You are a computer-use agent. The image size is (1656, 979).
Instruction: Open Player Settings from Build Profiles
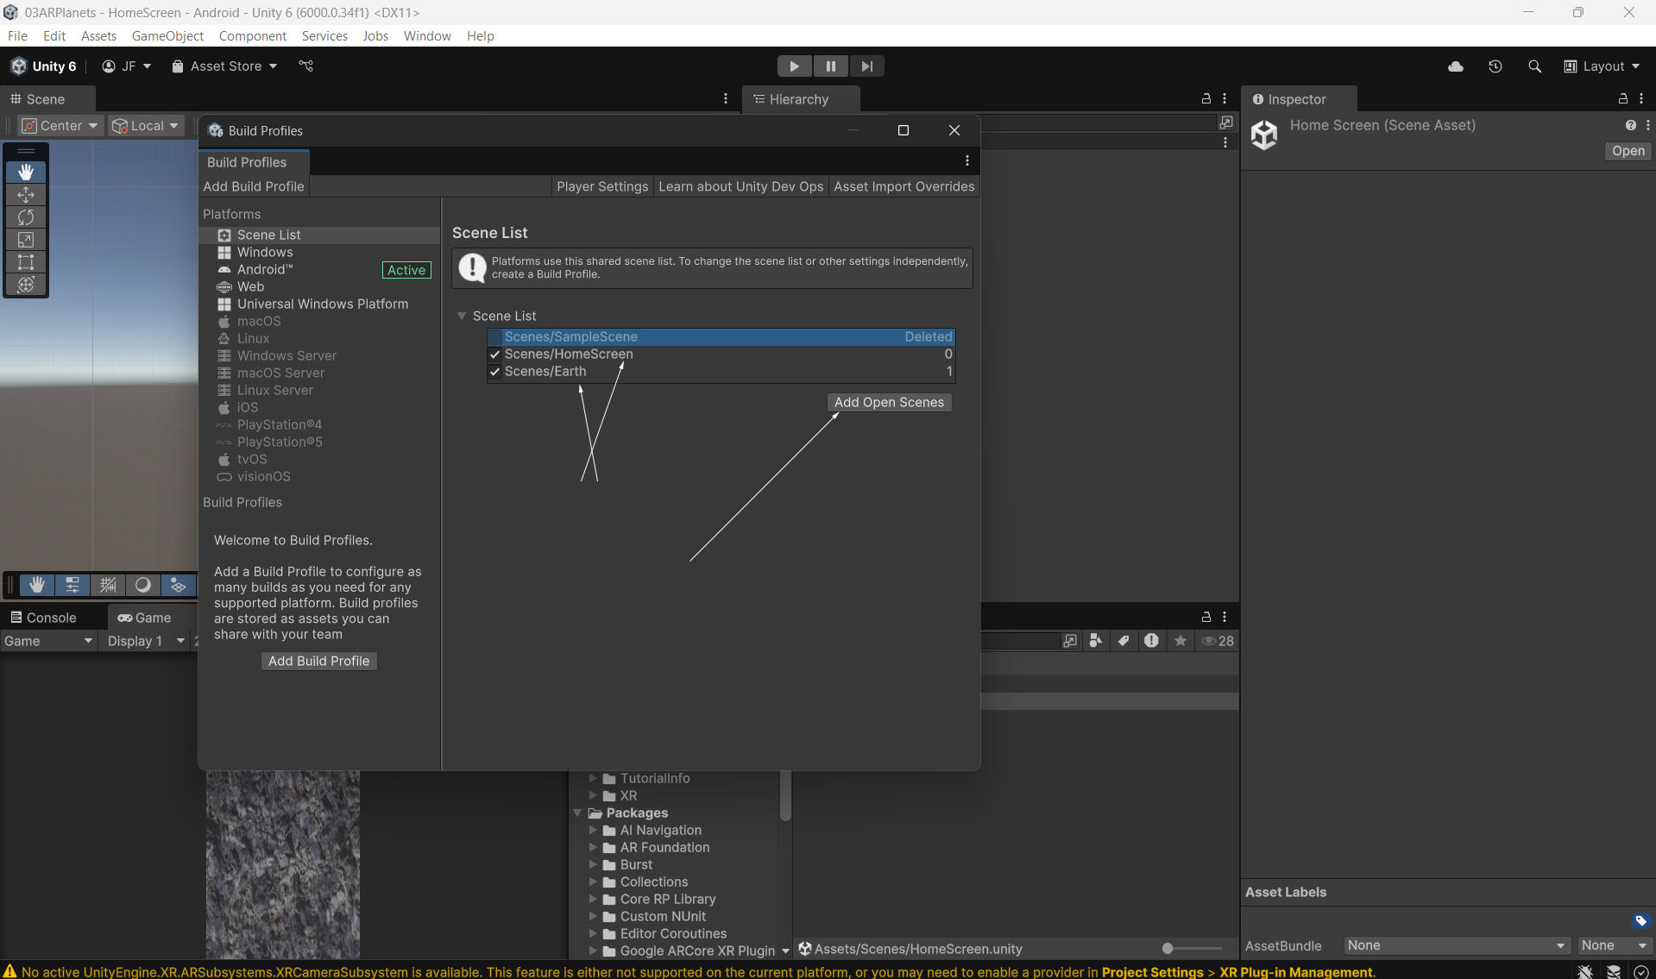[602, 186]
